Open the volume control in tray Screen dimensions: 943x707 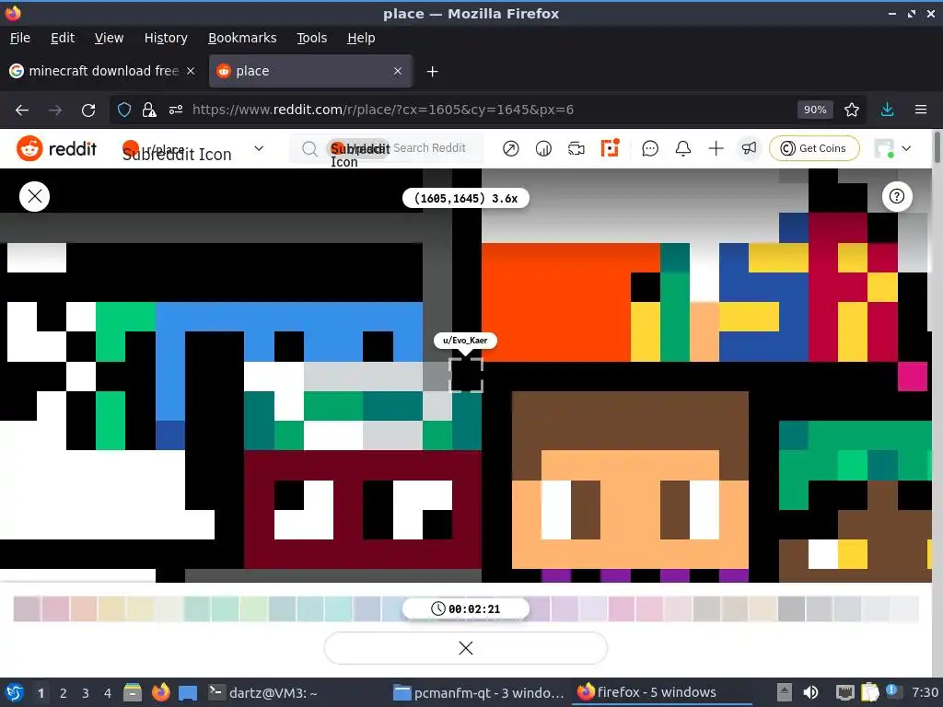810,692
